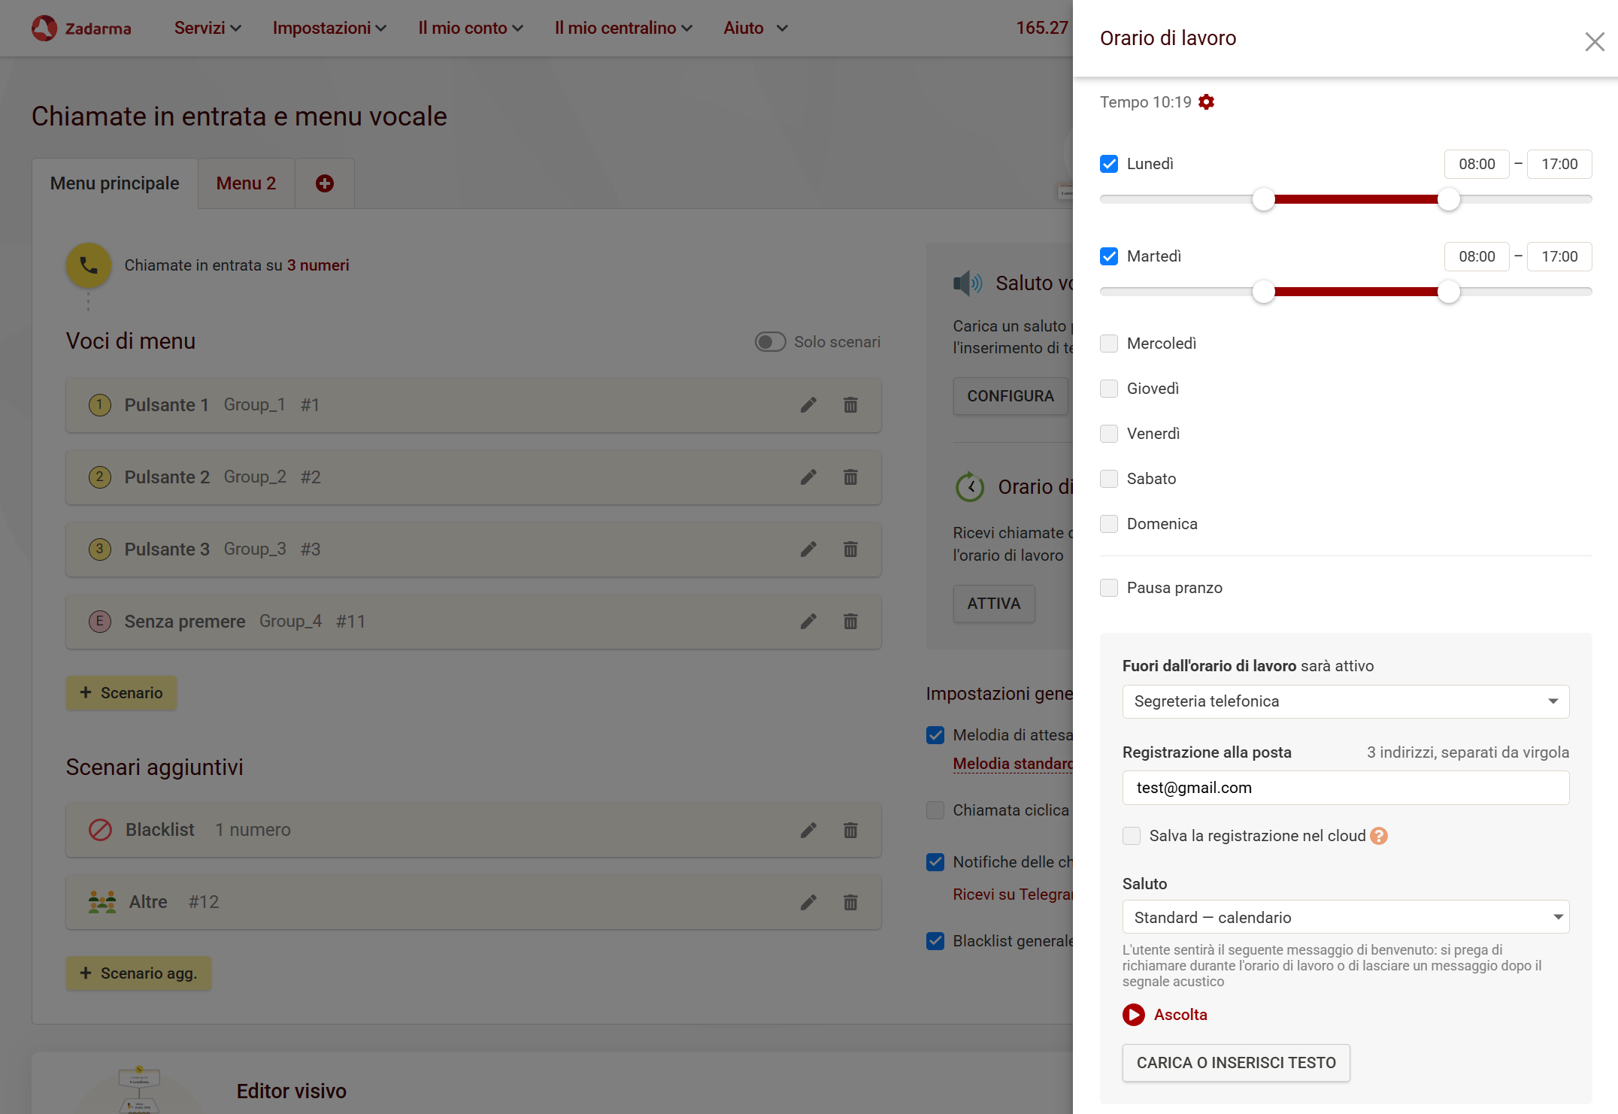Image resolution: width=1618 pixels, height=1114 pixels.
Task: Edit Pulsante 1 with pencil icon
Action: [x=808, y=405]
